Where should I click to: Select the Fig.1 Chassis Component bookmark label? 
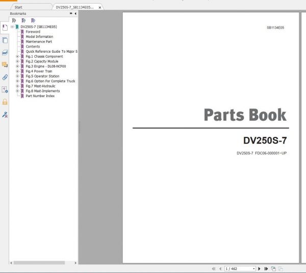pyautogui.click(x=44, y=56)
